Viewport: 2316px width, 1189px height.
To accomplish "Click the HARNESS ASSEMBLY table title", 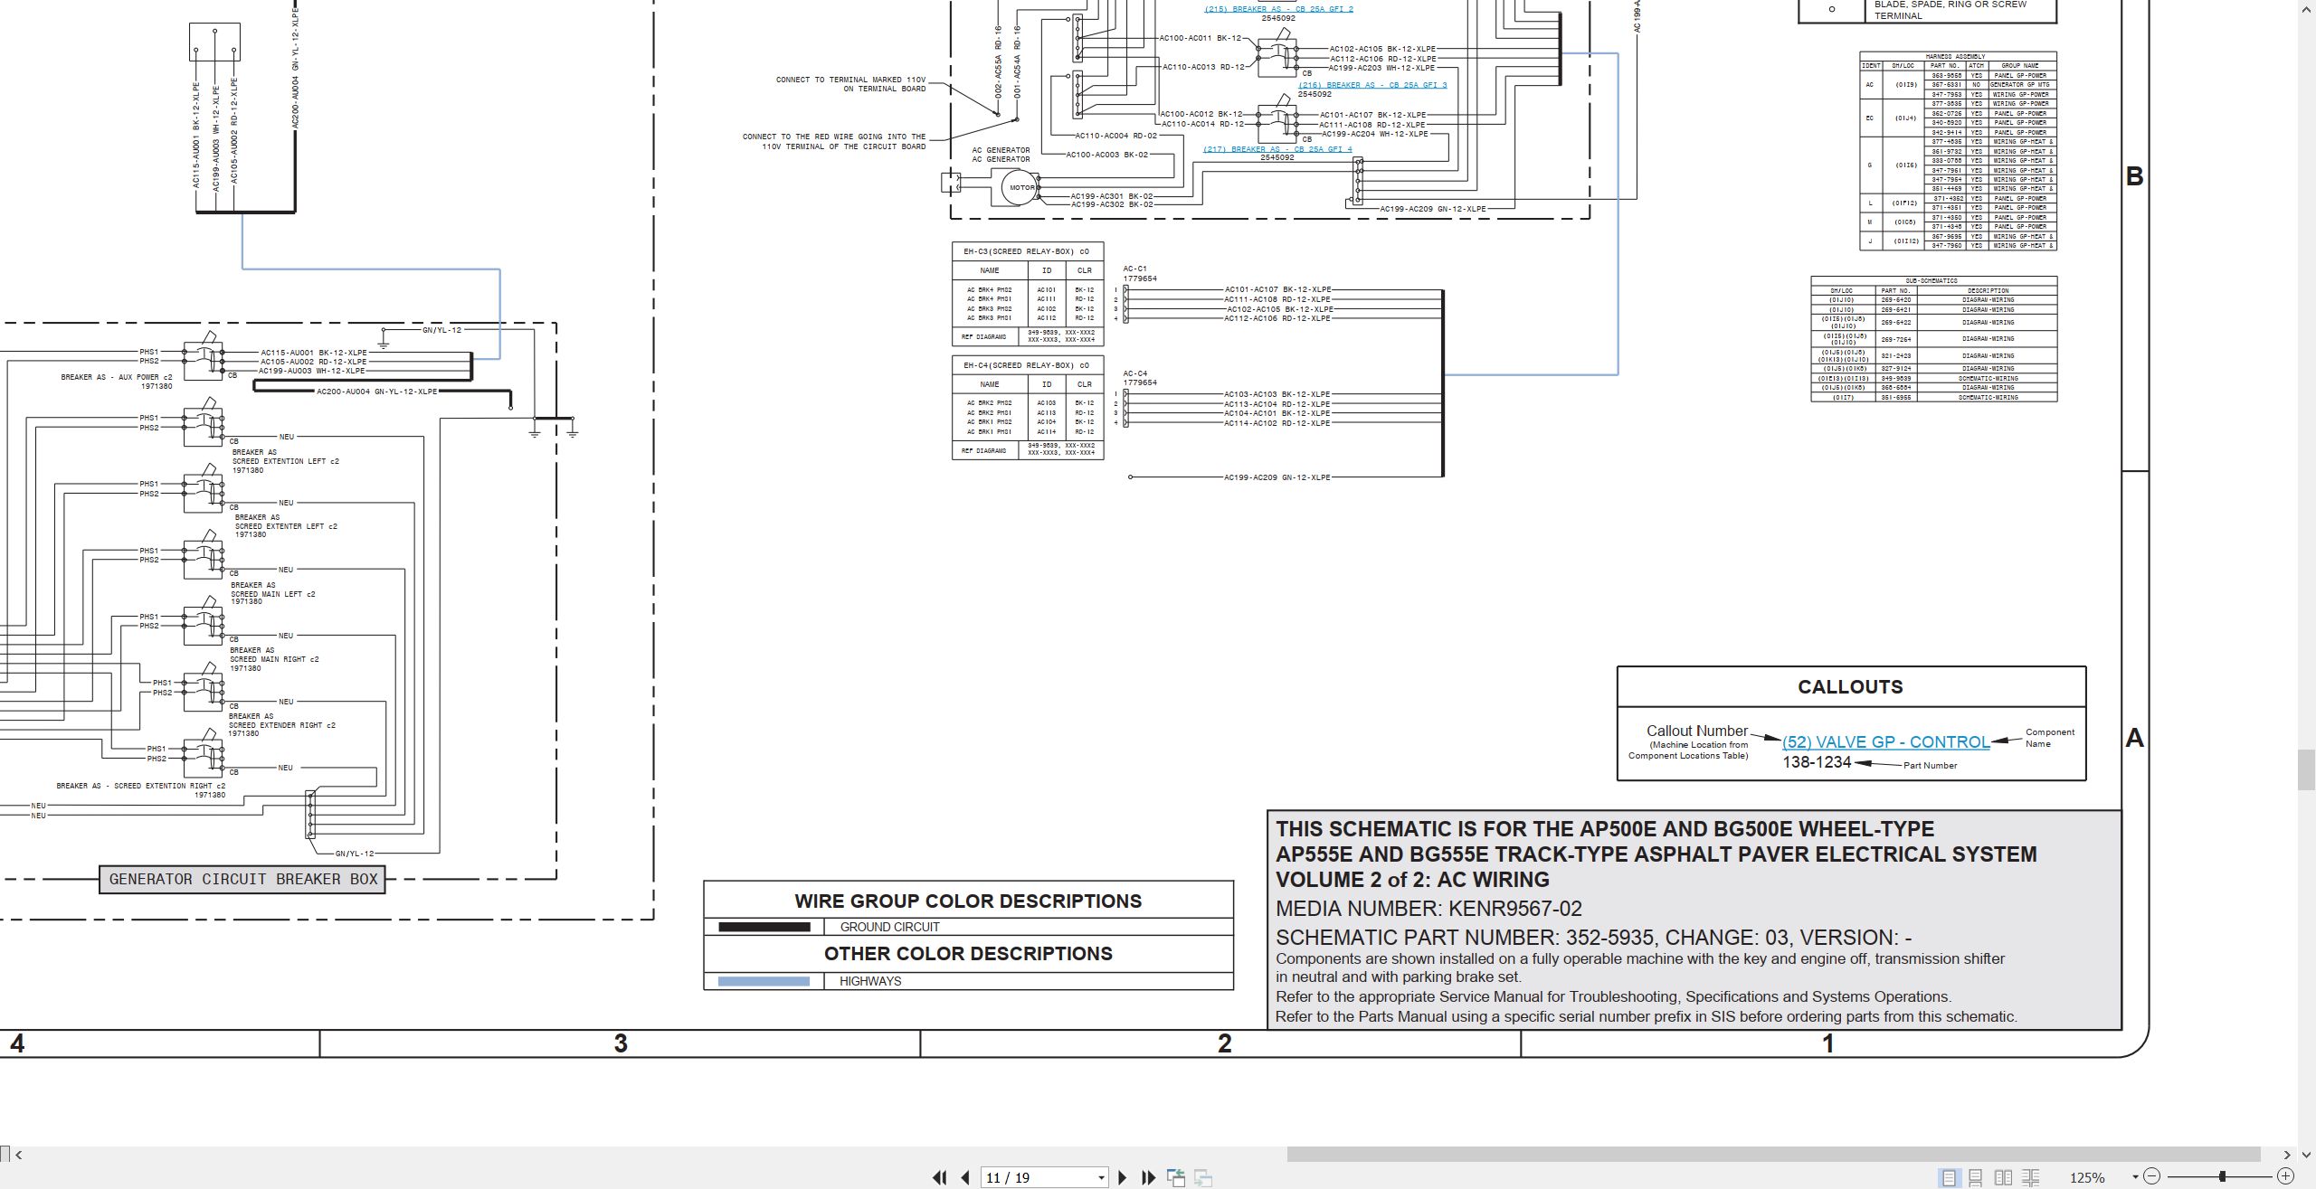I will click(x=1957, y=57).
